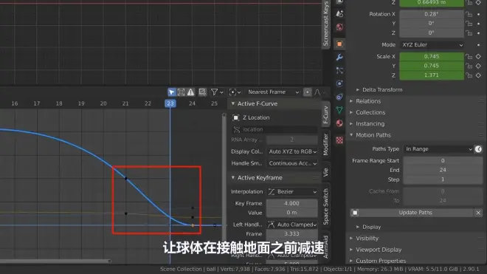Image resolution: width=487 pixels, height=274 pixels.
Task: Open the graph editor filter funnel dropdown
Action: point(217,92)
